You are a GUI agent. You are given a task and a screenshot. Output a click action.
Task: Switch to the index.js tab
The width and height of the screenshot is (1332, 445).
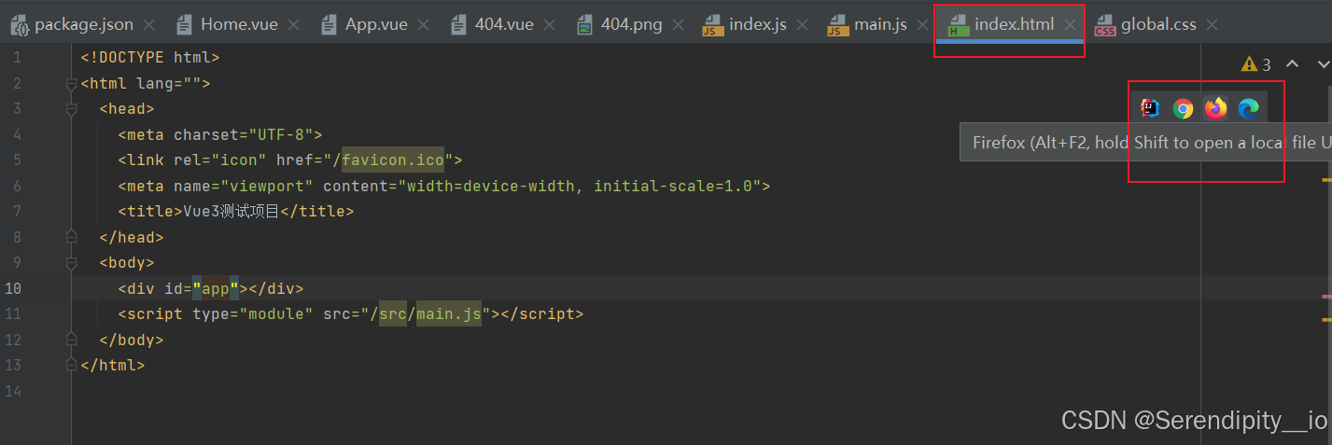(x=758, y=24)
